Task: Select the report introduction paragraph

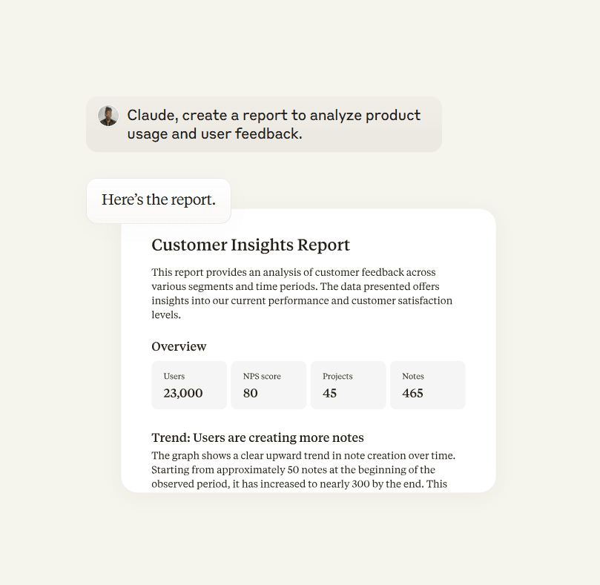Action: [302, 294]
